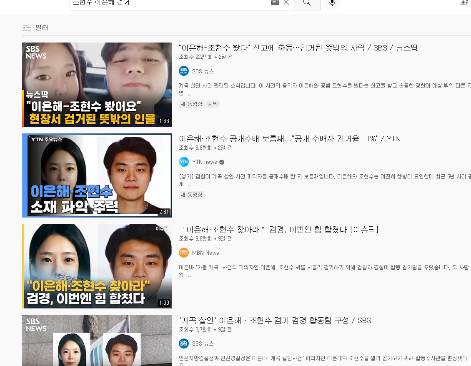Click 조회수 9.8천회 • 9일 전 metadata
This screenshot has width=471, height=366.
pos(205,238)
